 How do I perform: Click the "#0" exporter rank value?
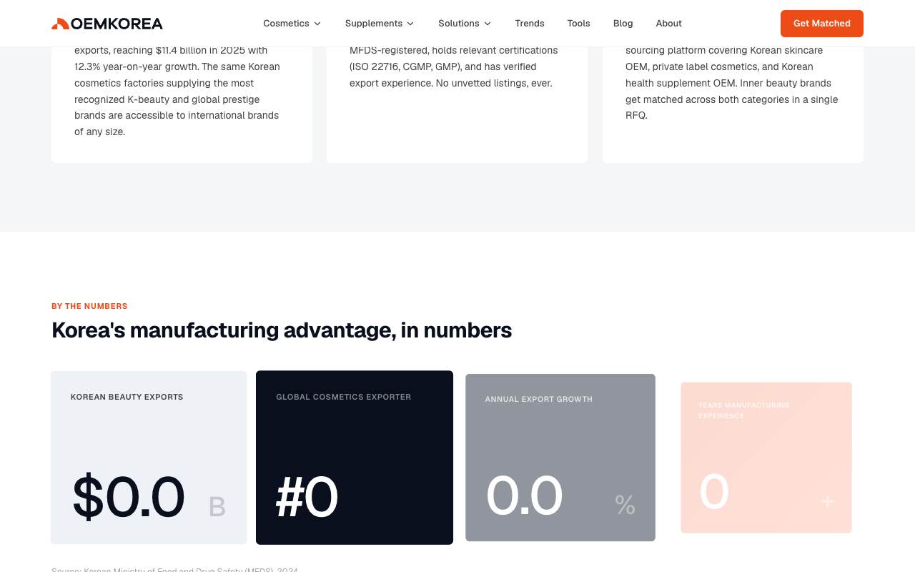307,498
